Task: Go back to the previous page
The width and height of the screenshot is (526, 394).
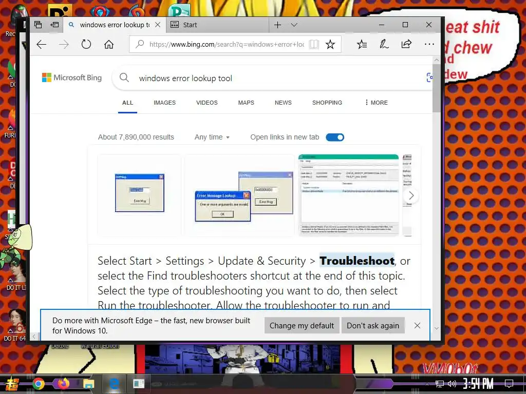Action: 41,44
